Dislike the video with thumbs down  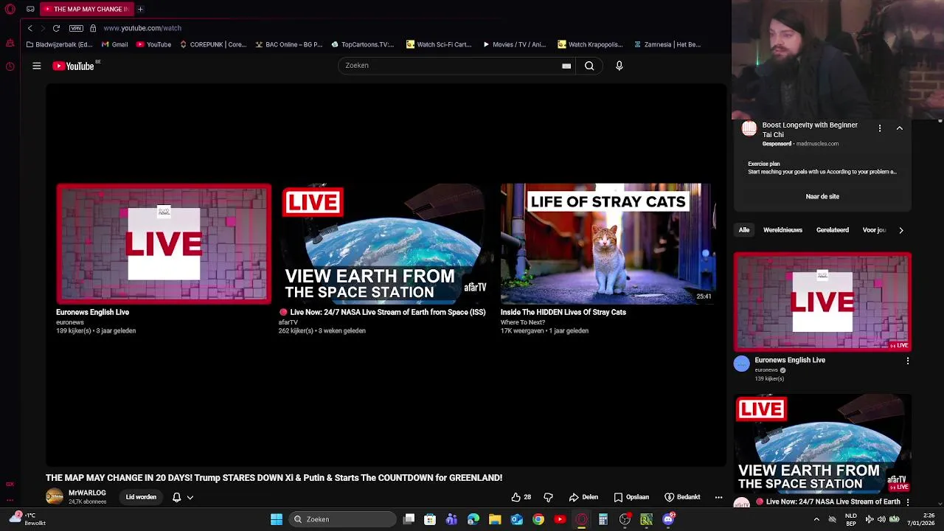548,497
